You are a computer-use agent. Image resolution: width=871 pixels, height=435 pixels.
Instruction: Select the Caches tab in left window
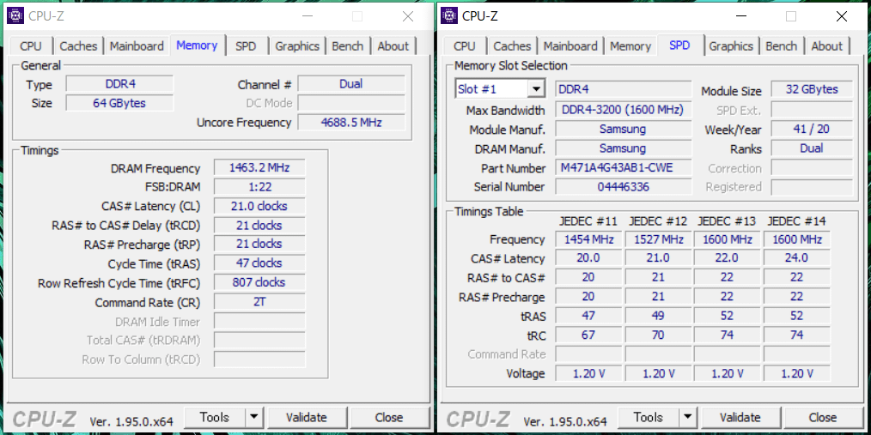pos(78,46)
